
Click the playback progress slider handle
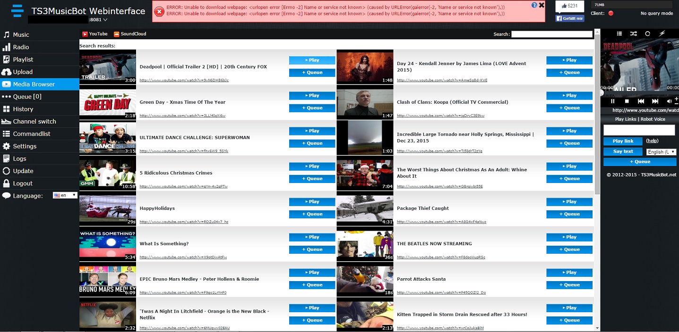(x=602, y=93)
